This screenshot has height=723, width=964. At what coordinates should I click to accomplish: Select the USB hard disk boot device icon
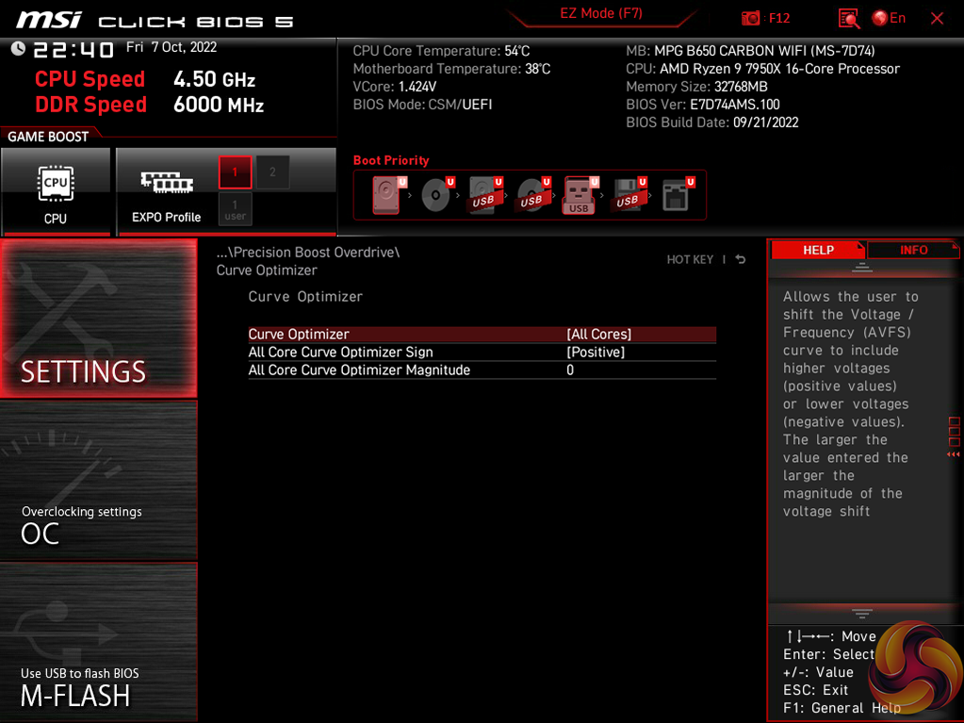pos(485,195)
